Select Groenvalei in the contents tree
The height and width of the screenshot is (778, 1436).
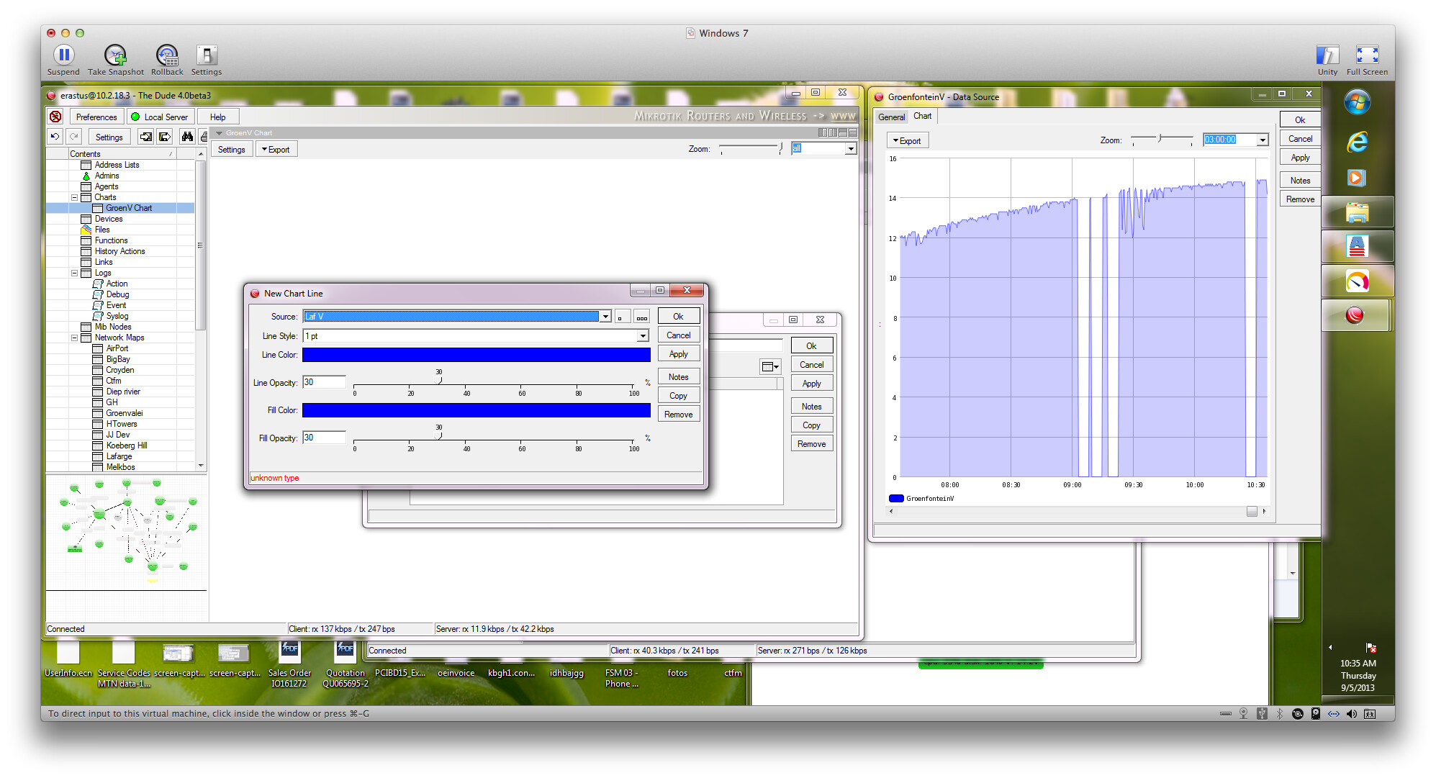[124, 412]
